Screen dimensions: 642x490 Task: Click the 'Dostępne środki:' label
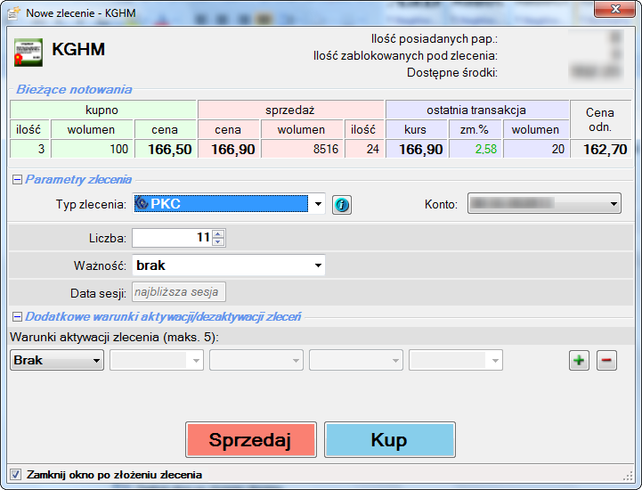tap(452, 72)
